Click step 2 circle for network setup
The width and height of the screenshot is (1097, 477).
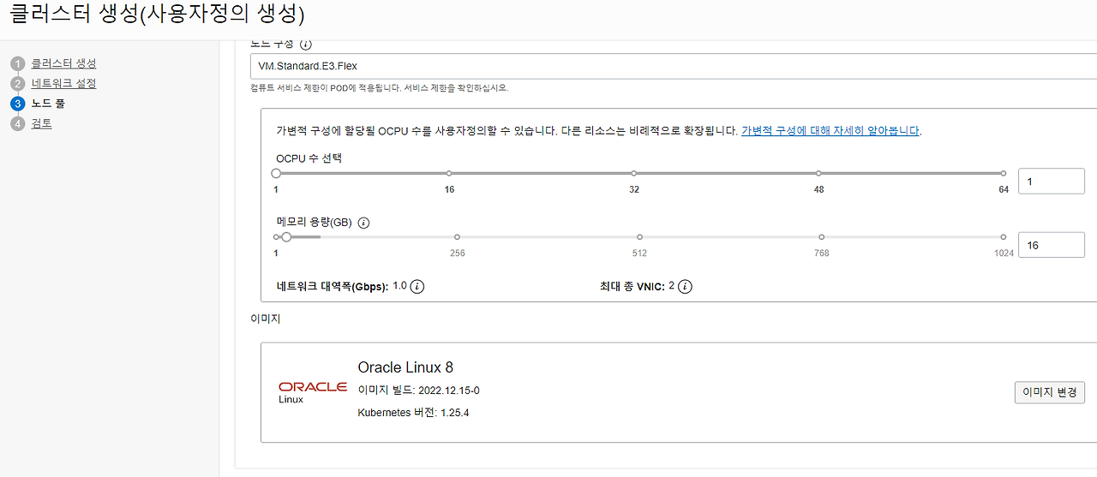[x=18, y=84]
